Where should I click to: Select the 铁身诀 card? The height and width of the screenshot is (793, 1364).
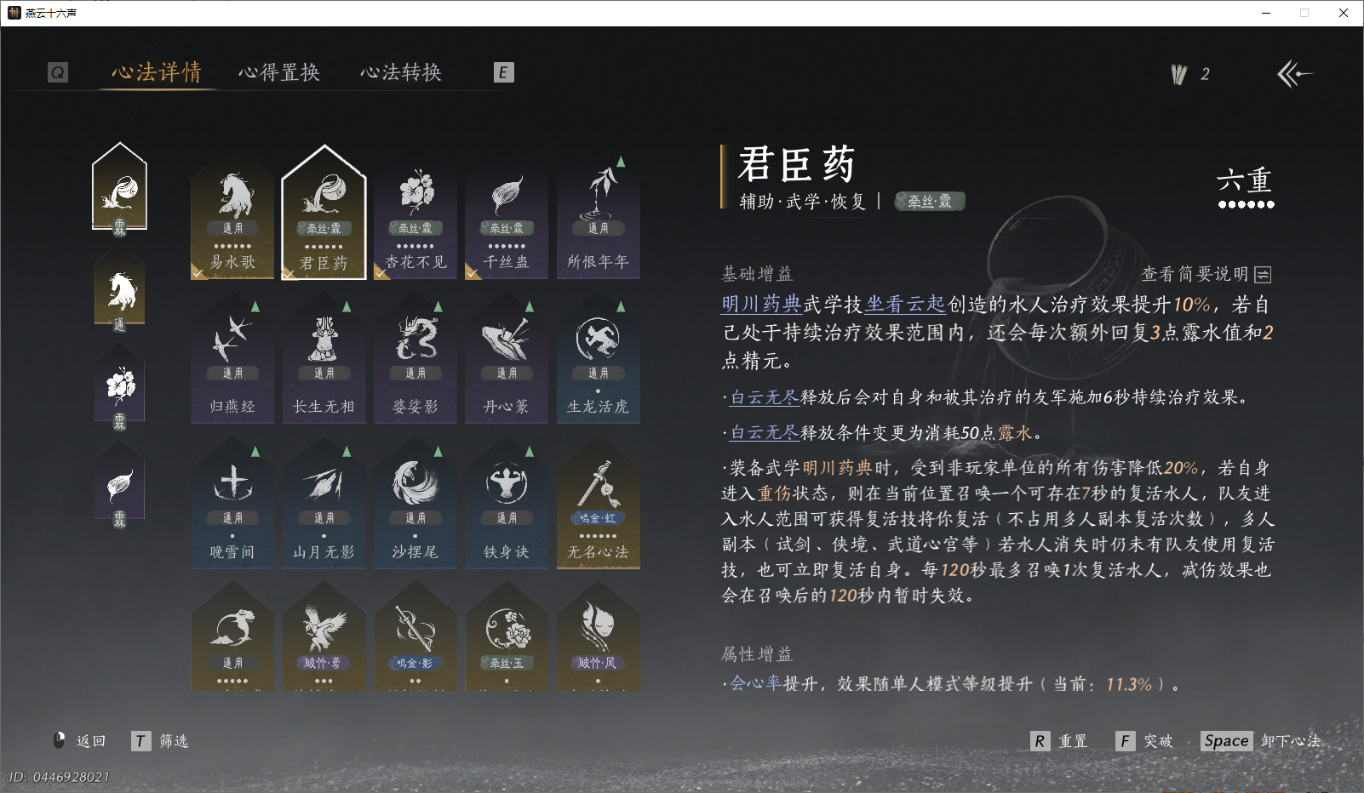[507, 504]
